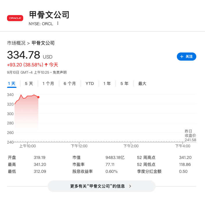
Task: Expand 更多有关"甲骨文公司"的信息 button
Action: [101, 186]
